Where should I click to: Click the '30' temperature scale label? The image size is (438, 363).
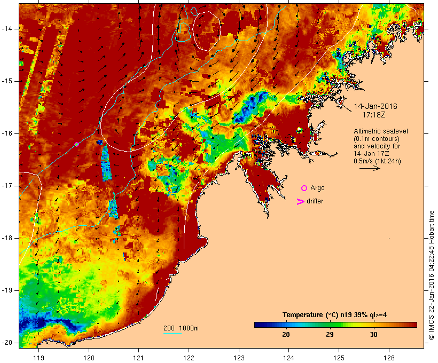373,334
